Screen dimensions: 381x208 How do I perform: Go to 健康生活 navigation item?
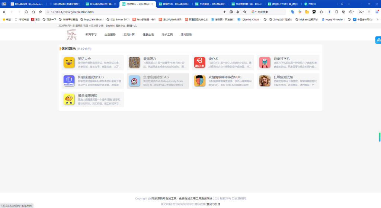click(x=148, y=35)
